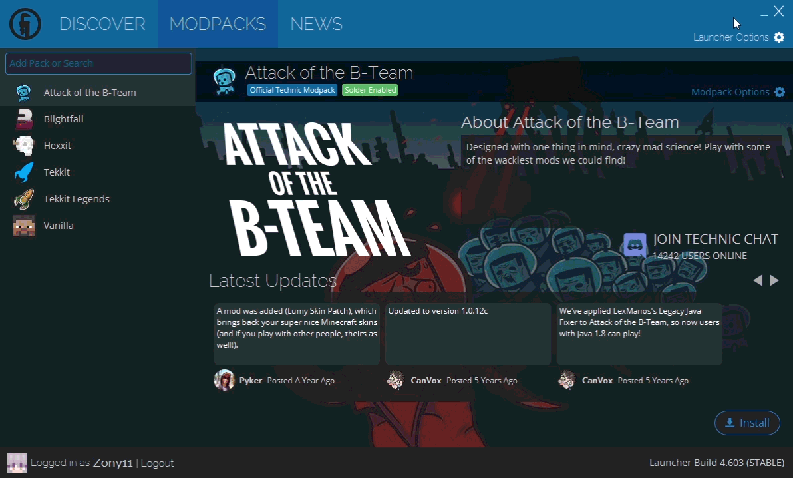793x478 pixels.
Task: Click the Install button
Action: 747,423
